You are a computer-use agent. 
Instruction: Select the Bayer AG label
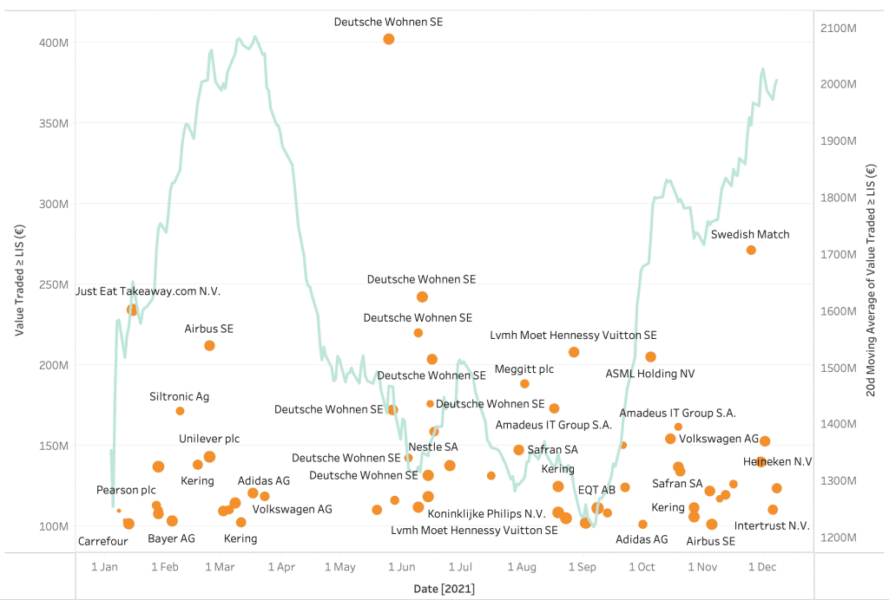click(x=171, y=538)
